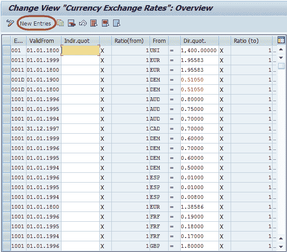Viewport: 287px width, 252px height.
Task: Click Dir.quot value 0.18000
Action: pos(199,226)
